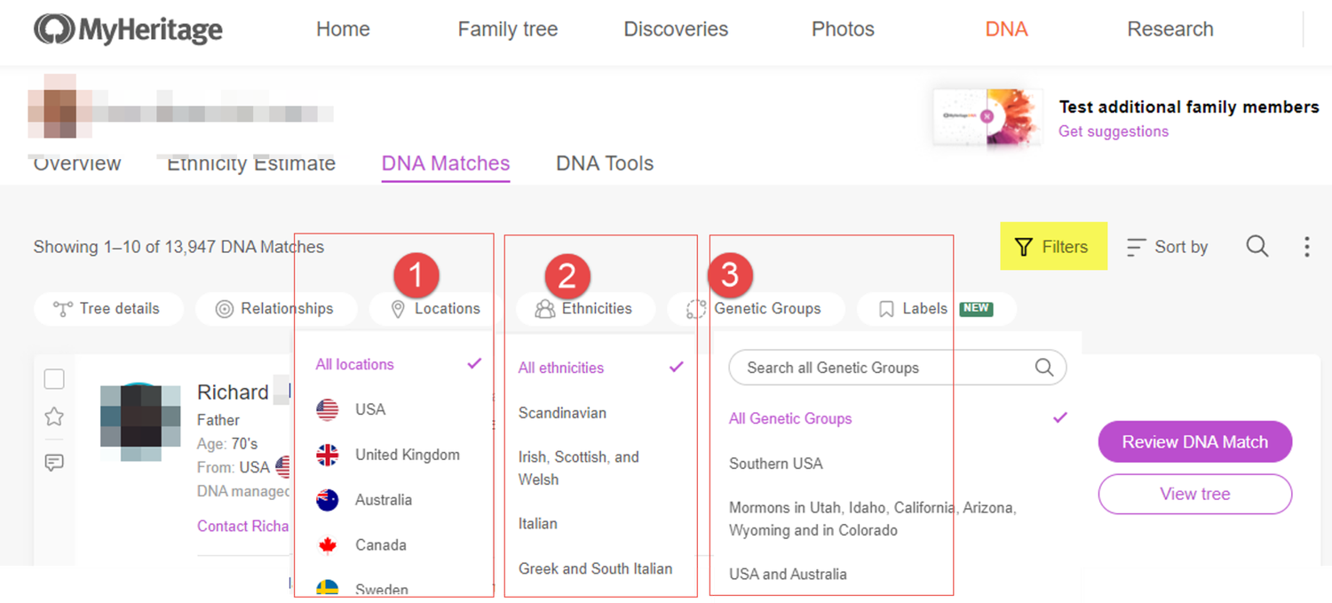The width and height of the screenshot is (1332, 603).
Task: Open the three-dot more options menu
Action: pos(1306,246)
